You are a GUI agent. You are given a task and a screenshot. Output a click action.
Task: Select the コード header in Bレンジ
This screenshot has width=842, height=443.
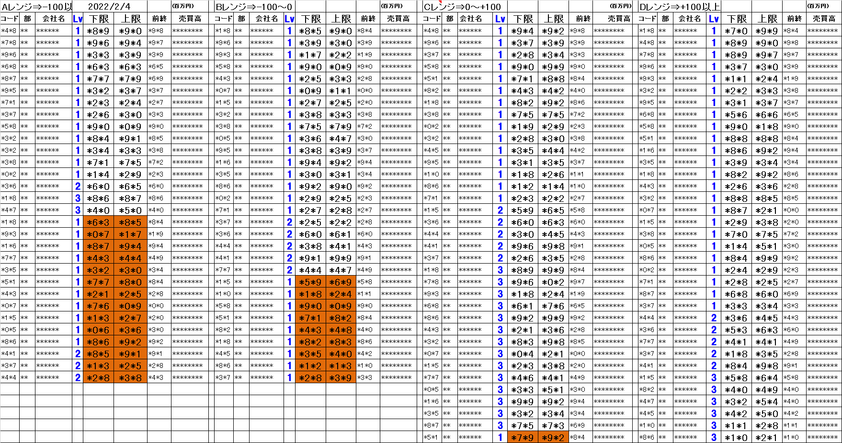224,19
